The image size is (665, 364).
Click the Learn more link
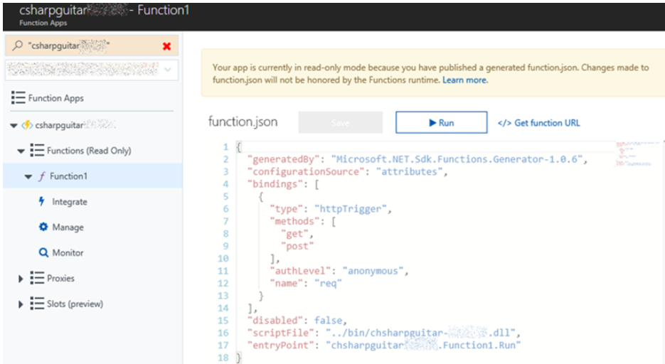(465, 80)
